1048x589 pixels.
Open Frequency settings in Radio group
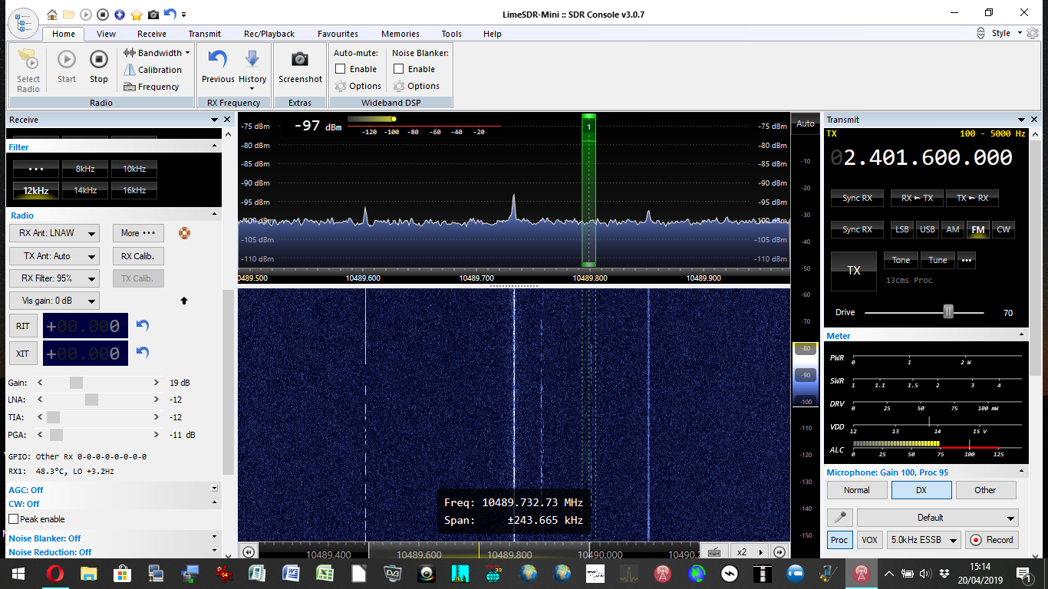151,87
